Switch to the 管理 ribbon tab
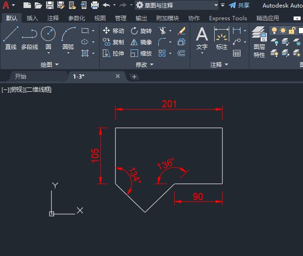Image resolution: width=303 pixels, height=256 pixels. [x=121, y=18]
